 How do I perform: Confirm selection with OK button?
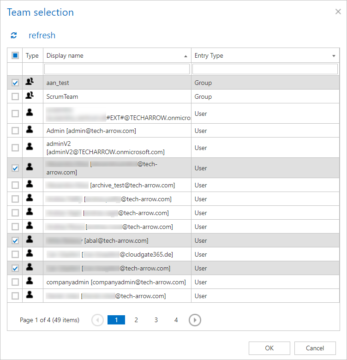269,348
